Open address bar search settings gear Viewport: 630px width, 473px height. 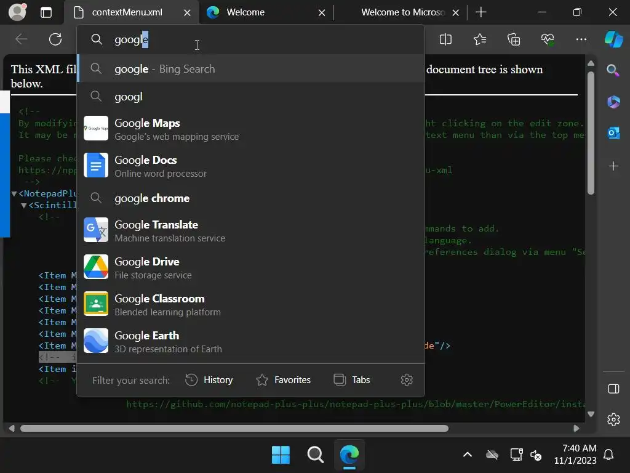coord(407,380)
